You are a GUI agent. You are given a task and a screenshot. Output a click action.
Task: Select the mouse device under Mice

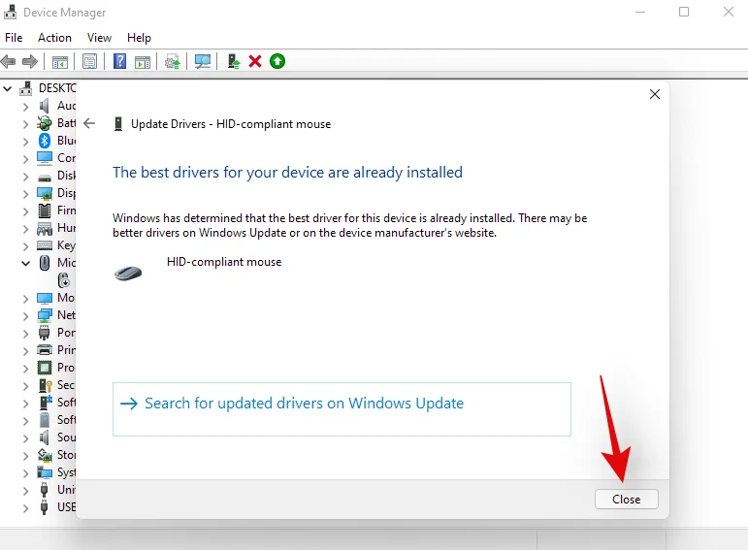click(63, 280)
